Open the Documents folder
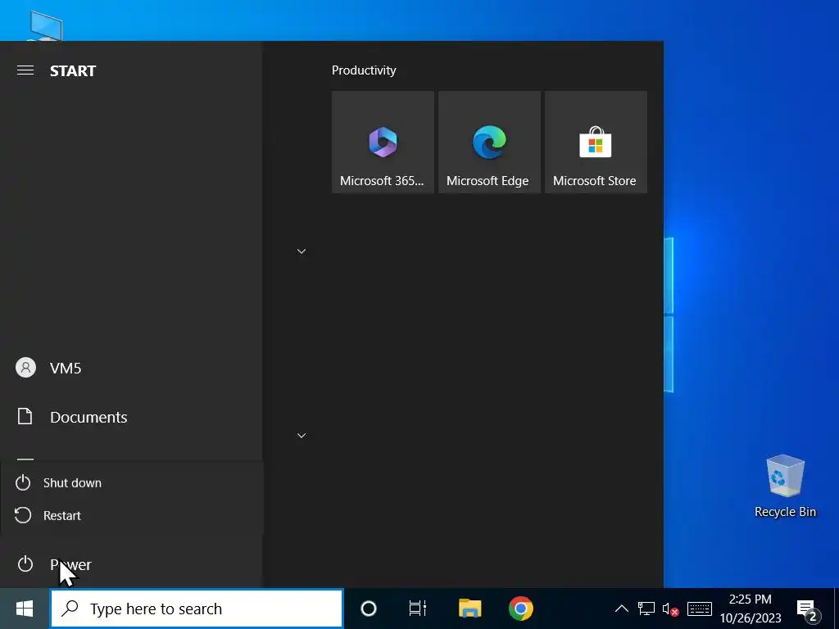This screenshot has height=629, width=839. 131,417
